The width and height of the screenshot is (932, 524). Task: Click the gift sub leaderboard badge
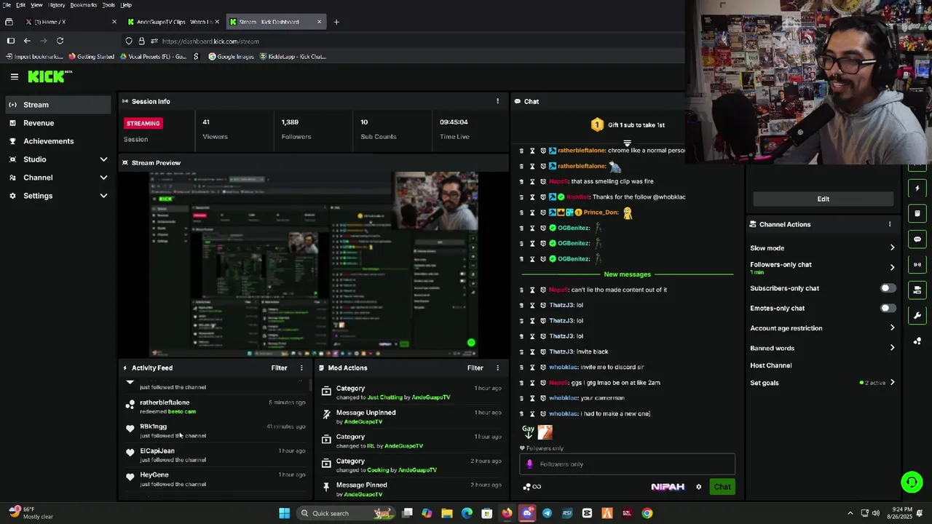597,125
